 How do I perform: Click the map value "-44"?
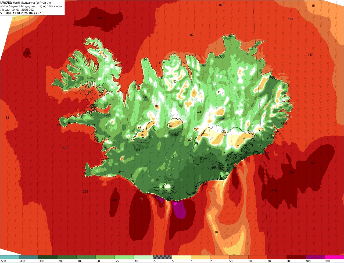click(199, 112)
